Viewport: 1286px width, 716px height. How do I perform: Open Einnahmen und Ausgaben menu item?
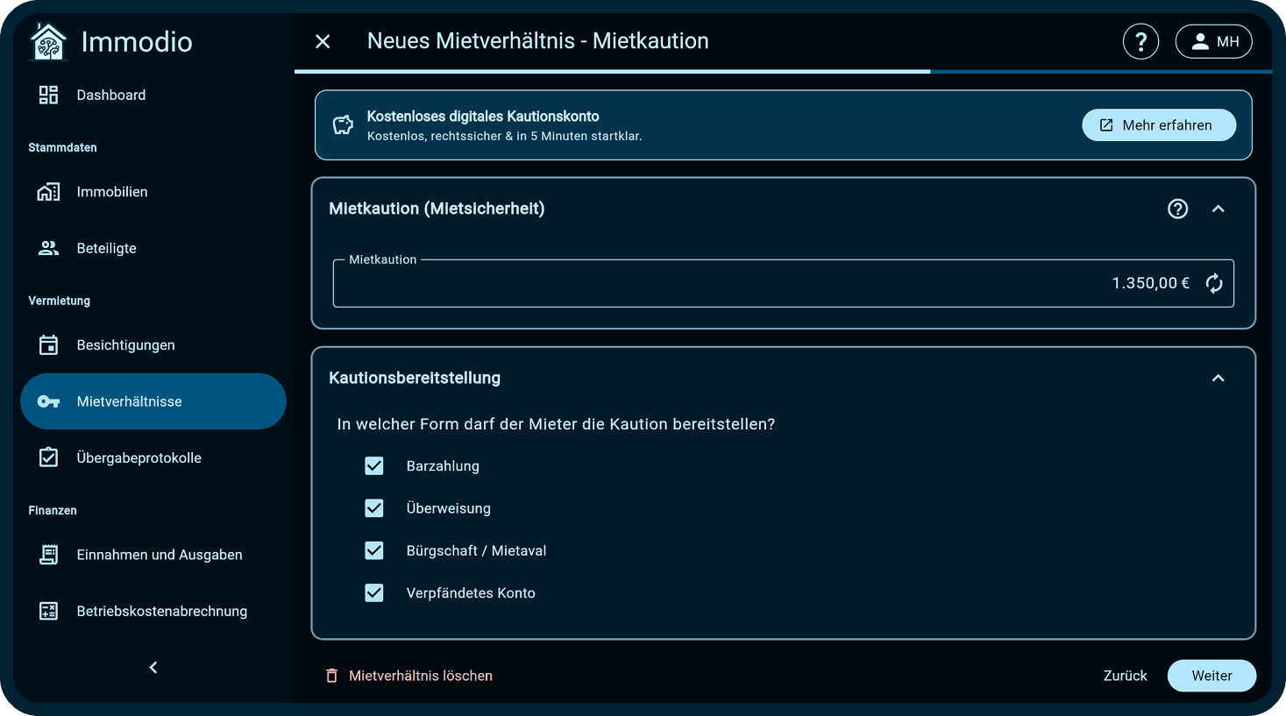point(153,555)
